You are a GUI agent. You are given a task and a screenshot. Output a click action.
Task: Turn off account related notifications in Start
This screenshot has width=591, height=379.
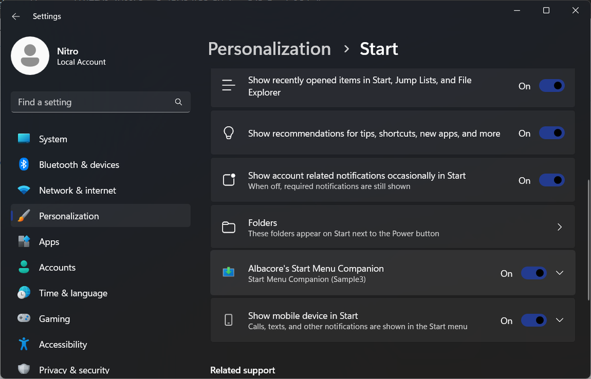[x=551, y=180]
